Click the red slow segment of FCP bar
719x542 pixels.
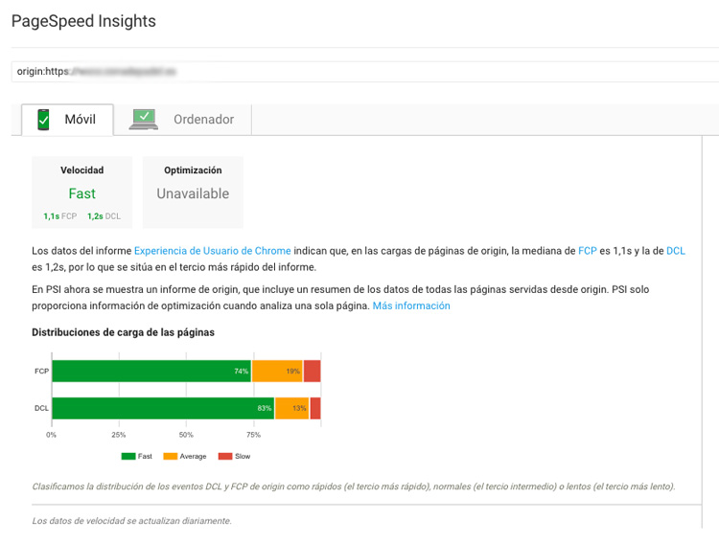click(312, 372)
